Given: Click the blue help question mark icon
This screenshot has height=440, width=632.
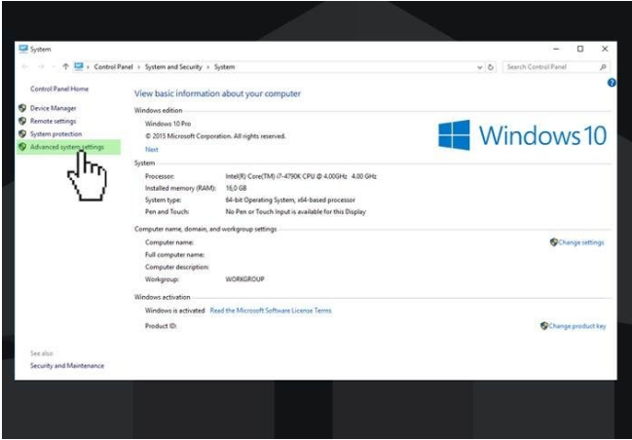Looking at the screenshot, I should [612, 83].
